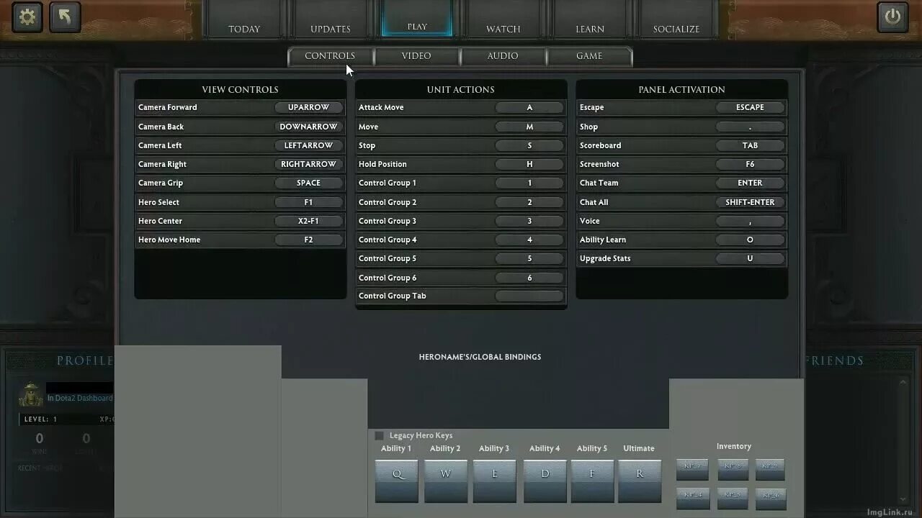
Task: Open the TODAY tab
Action: tap(244, 19)
